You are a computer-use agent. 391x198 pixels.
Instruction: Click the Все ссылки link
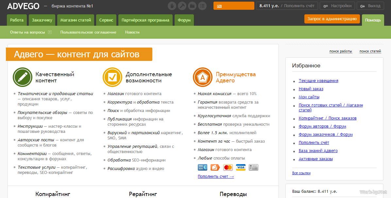pyautogui.click(x=301, y=173)
